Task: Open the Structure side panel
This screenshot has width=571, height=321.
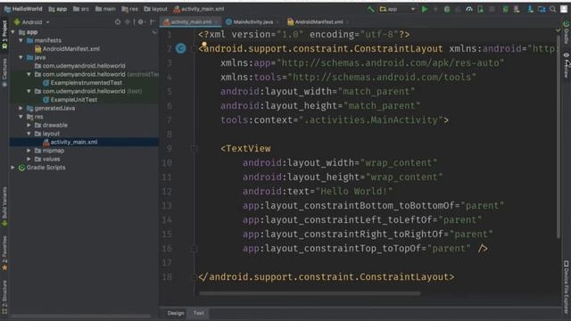Action: coord(4,297)
